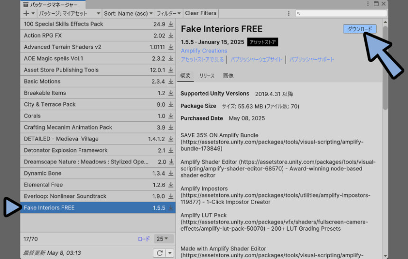Select Everloop: Nonlinear Soundtrack package

point(98,196)
